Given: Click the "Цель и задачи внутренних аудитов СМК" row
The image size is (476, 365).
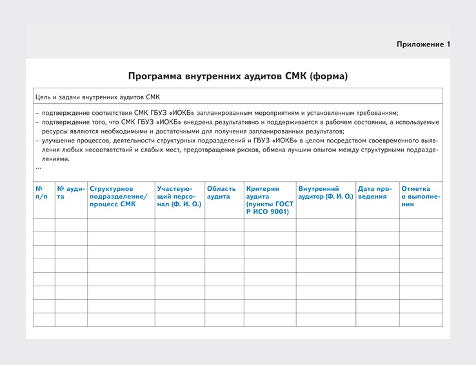Looking at the screenshot, I should [x=97, y=97].
